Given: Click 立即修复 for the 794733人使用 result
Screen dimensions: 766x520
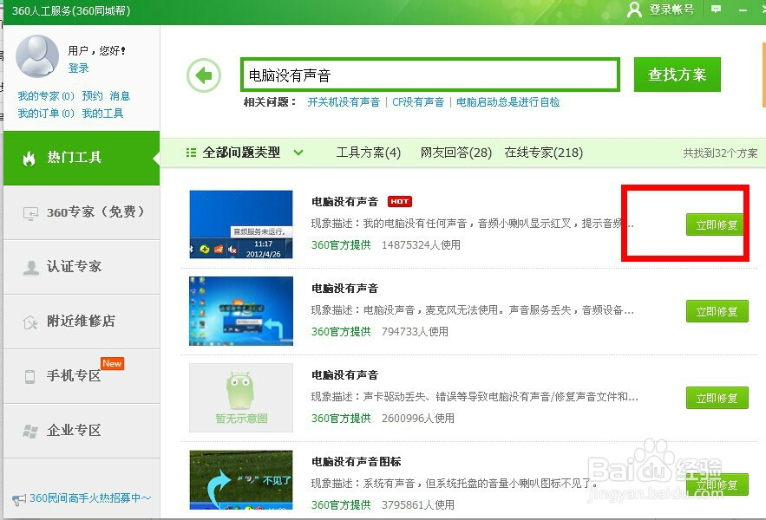Looking at the screenshot, I should click(x=717, y=311).
